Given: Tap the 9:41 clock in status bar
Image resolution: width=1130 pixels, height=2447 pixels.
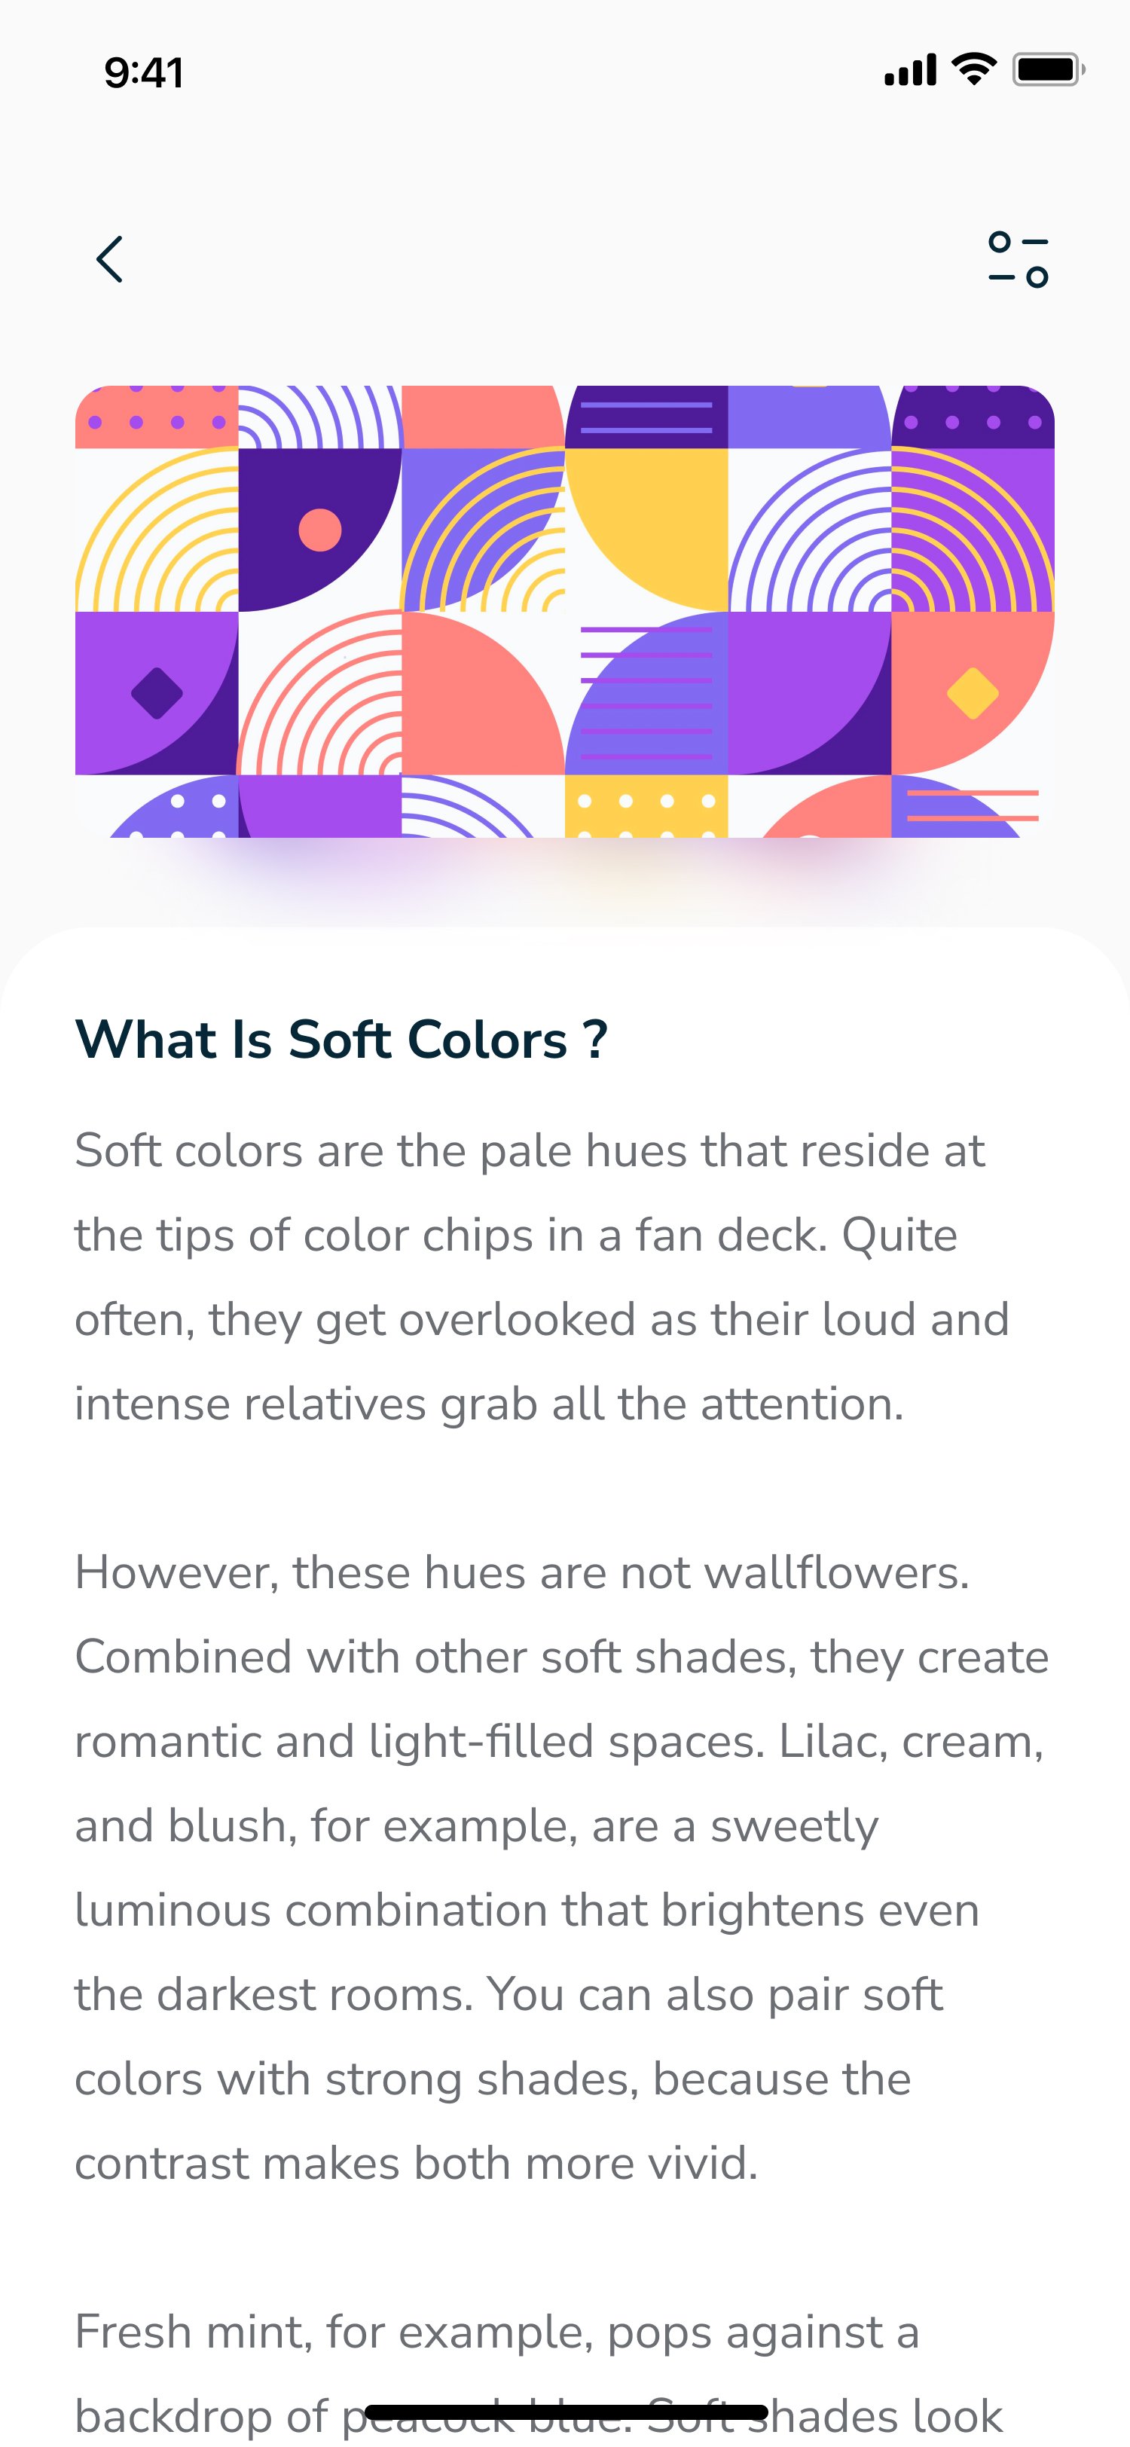Looking at the screenshot, I should click(143, 73).
